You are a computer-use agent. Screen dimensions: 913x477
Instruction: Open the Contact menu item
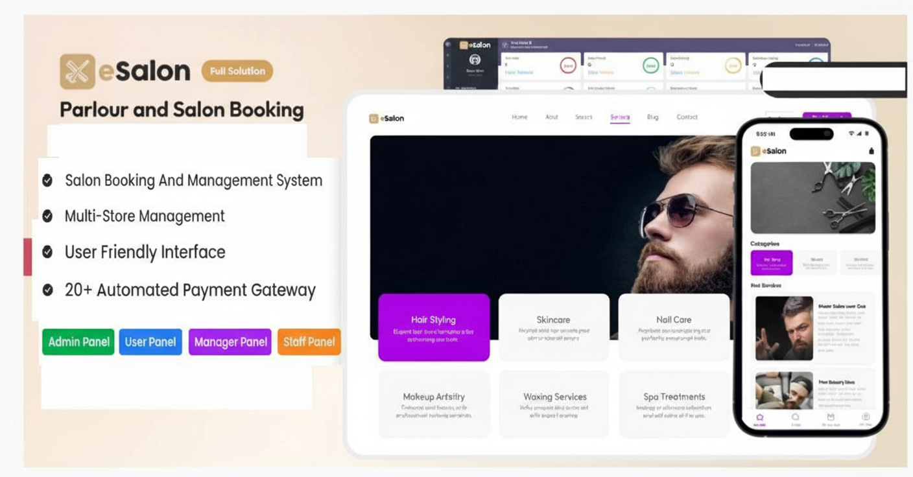click(687, 117)
